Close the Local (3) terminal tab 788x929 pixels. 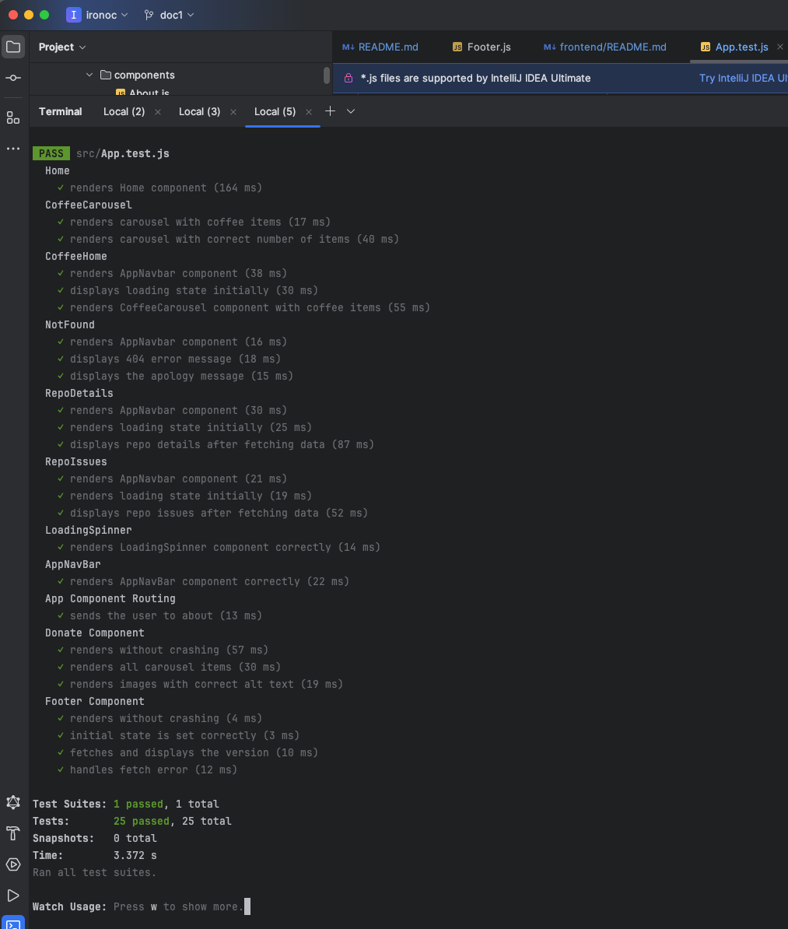pyautogui.click(x=233, y=112)
